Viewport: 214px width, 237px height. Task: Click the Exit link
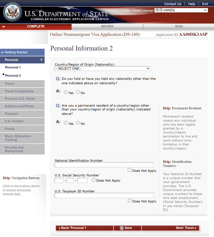click(x=205, y=4)
